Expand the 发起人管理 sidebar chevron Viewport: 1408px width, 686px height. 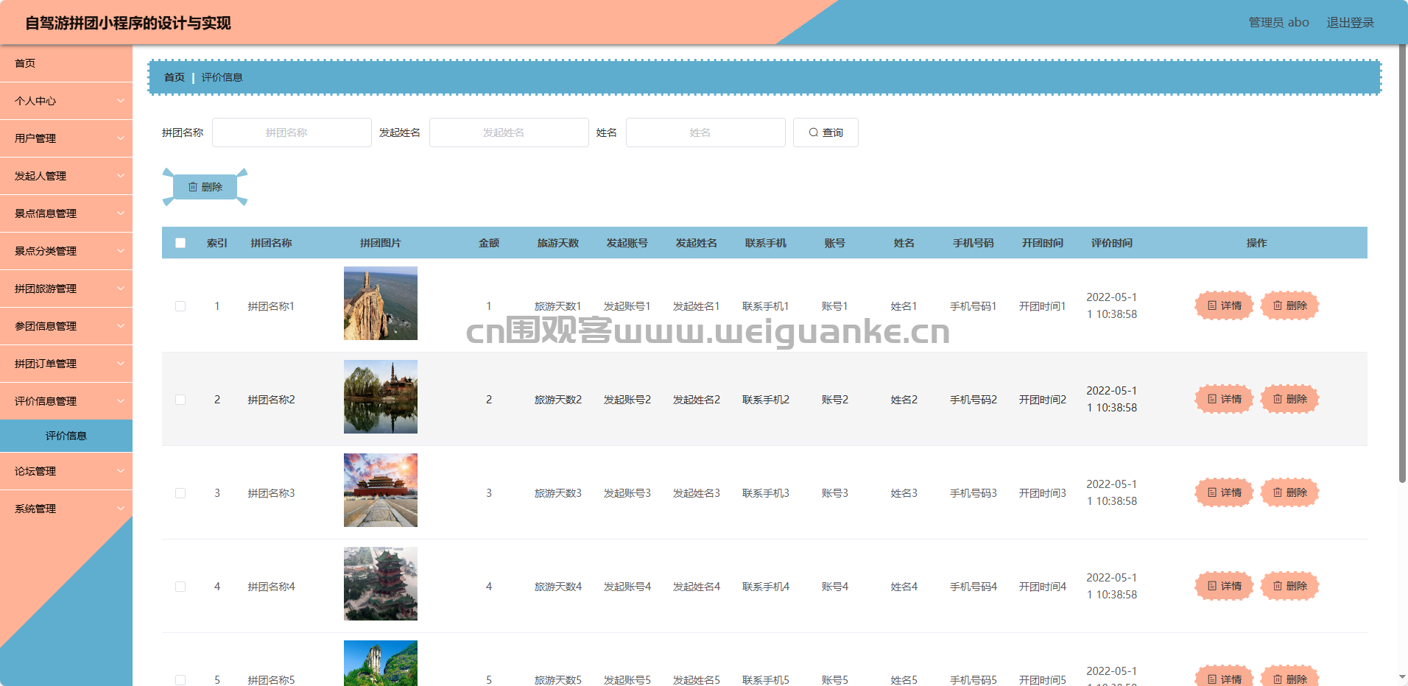pyautogui.click(x=121, y=176)
